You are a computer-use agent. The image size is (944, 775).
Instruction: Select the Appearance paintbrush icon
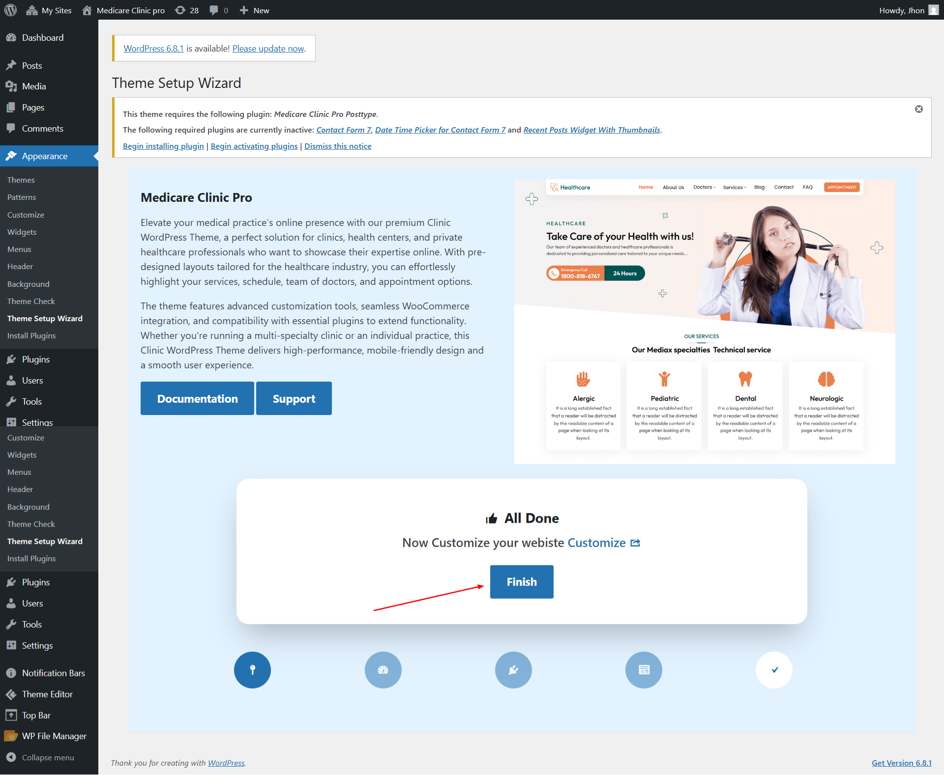11,156
